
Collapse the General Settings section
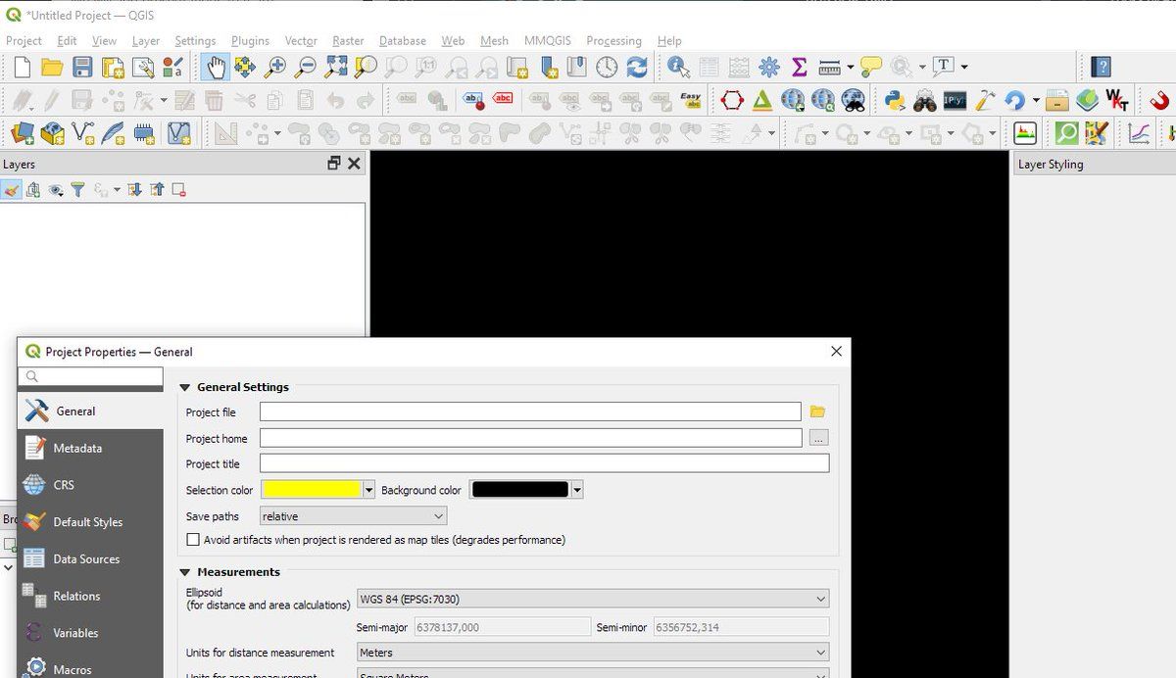(184, 387)
